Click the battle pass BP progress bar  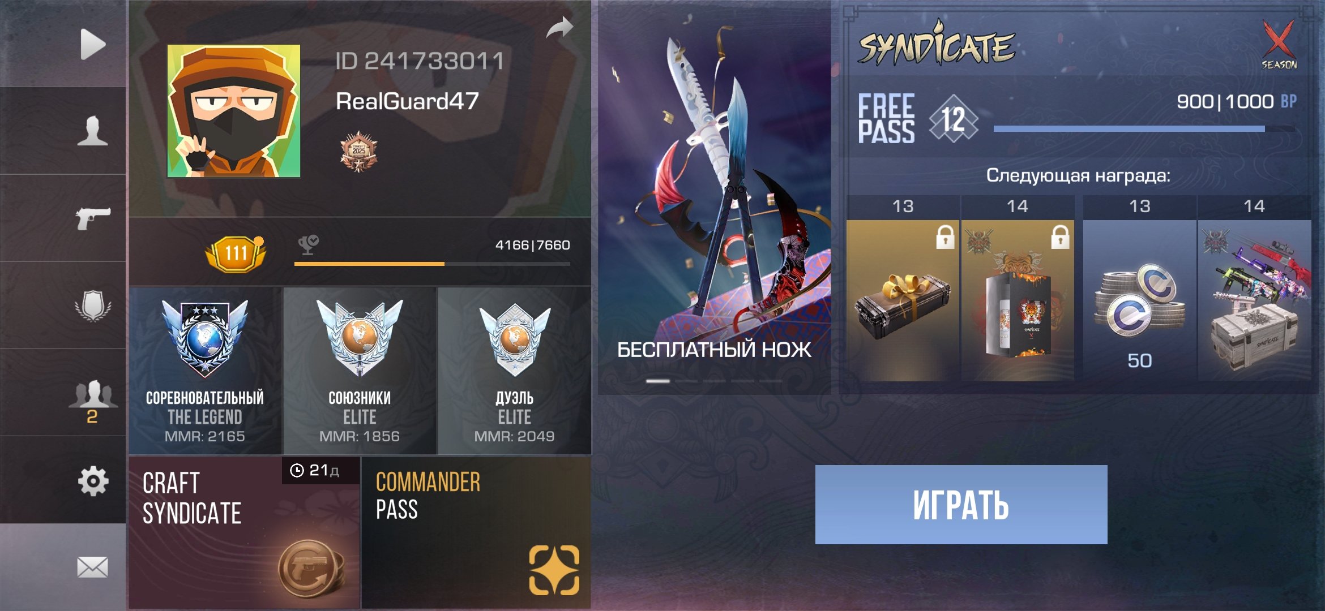coord(1144,129)
